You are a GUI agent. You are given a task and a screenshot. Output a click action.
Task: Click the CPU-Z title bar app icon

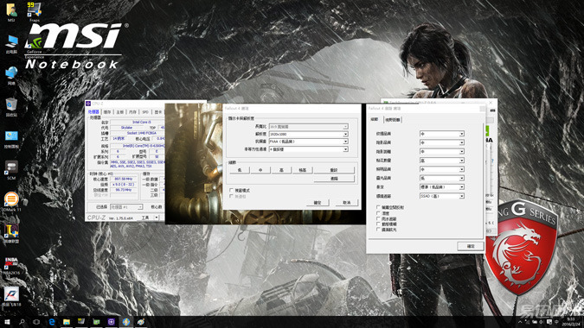click(88, 104)
